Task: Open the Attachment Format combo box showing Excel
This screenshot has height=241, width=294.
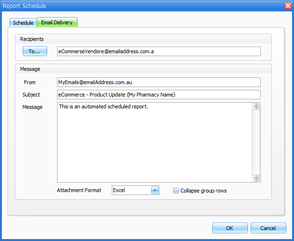Action: (131, 190)
